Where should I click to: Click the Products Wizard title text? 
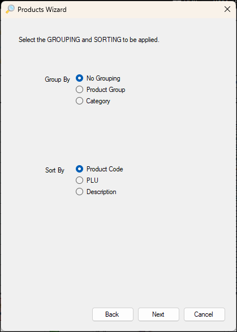[42, 10]
